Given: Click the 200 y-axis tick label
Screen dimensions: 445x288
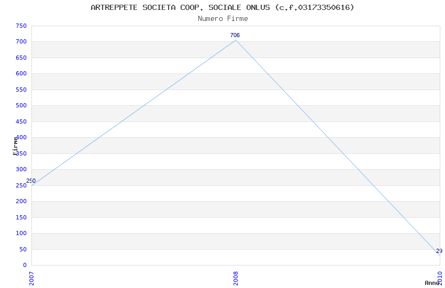Looking at the screenshot, I should point(21,202).
